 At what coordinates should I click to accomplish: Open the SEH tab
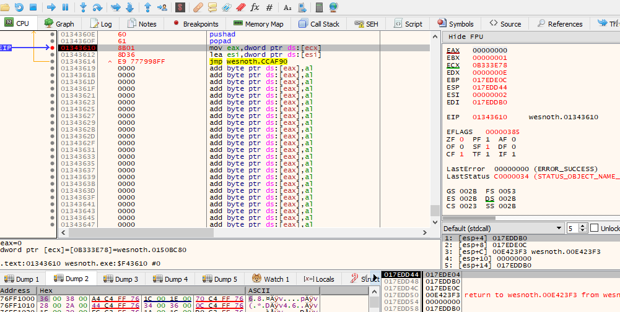[x=366, y=23]
